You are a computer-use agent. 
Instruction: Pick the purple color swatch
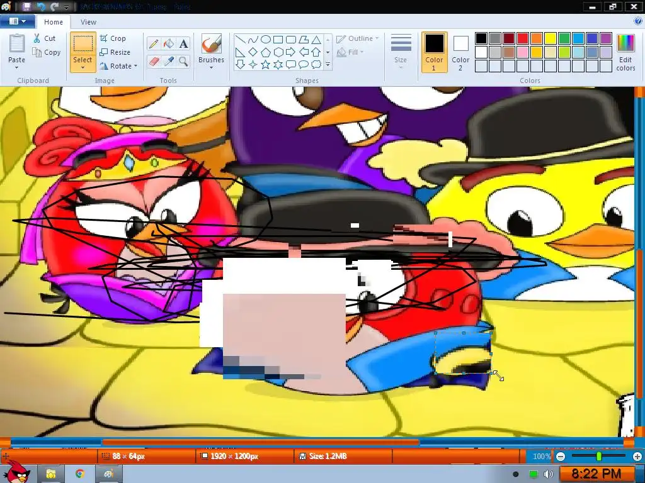(x=606, y=38)
